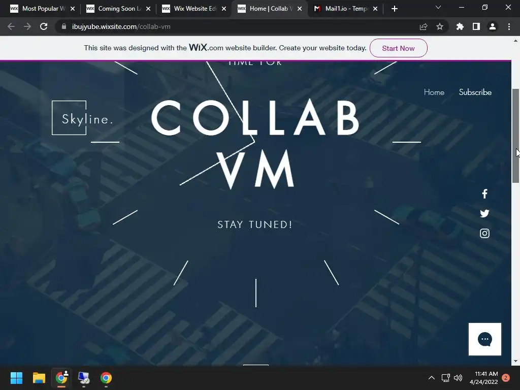Image resolution: width=520 pixels, height=390 pixels.
Task: Close the Most Popular Wix tab
Action: [73, 9]
